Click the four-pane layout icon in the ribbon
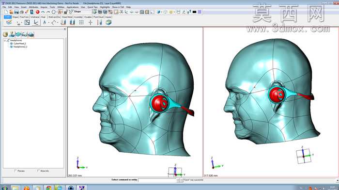The width and height of the screenshot is (339, 190). [27, 22]
